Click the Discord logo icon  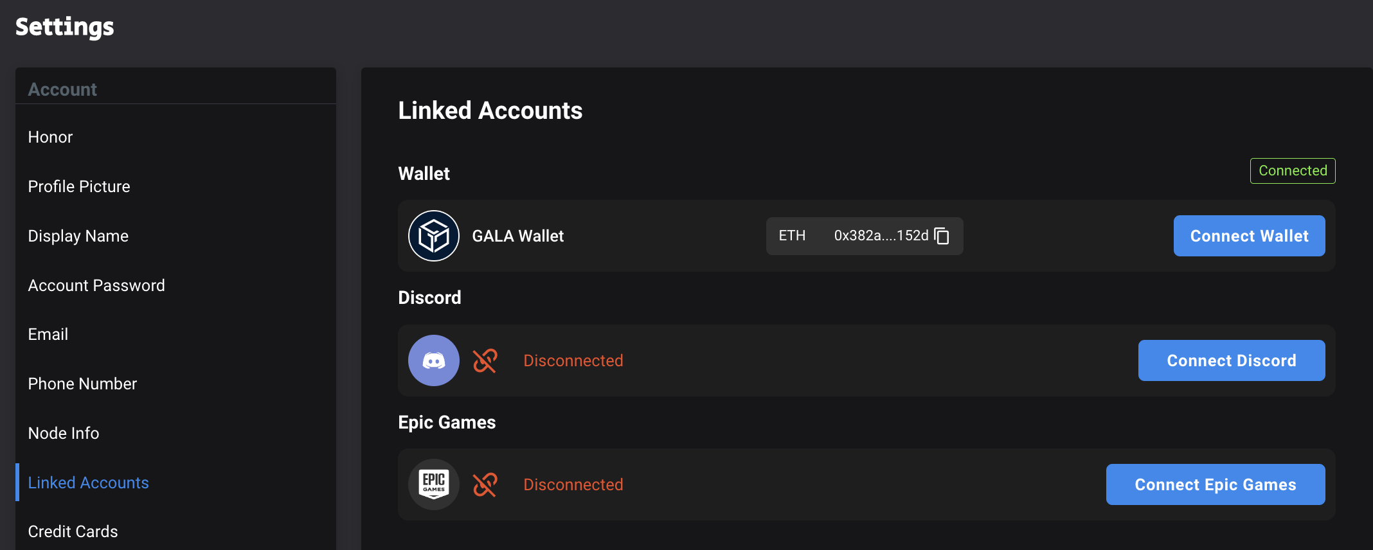pyautogui.click(x=434, y=360)
